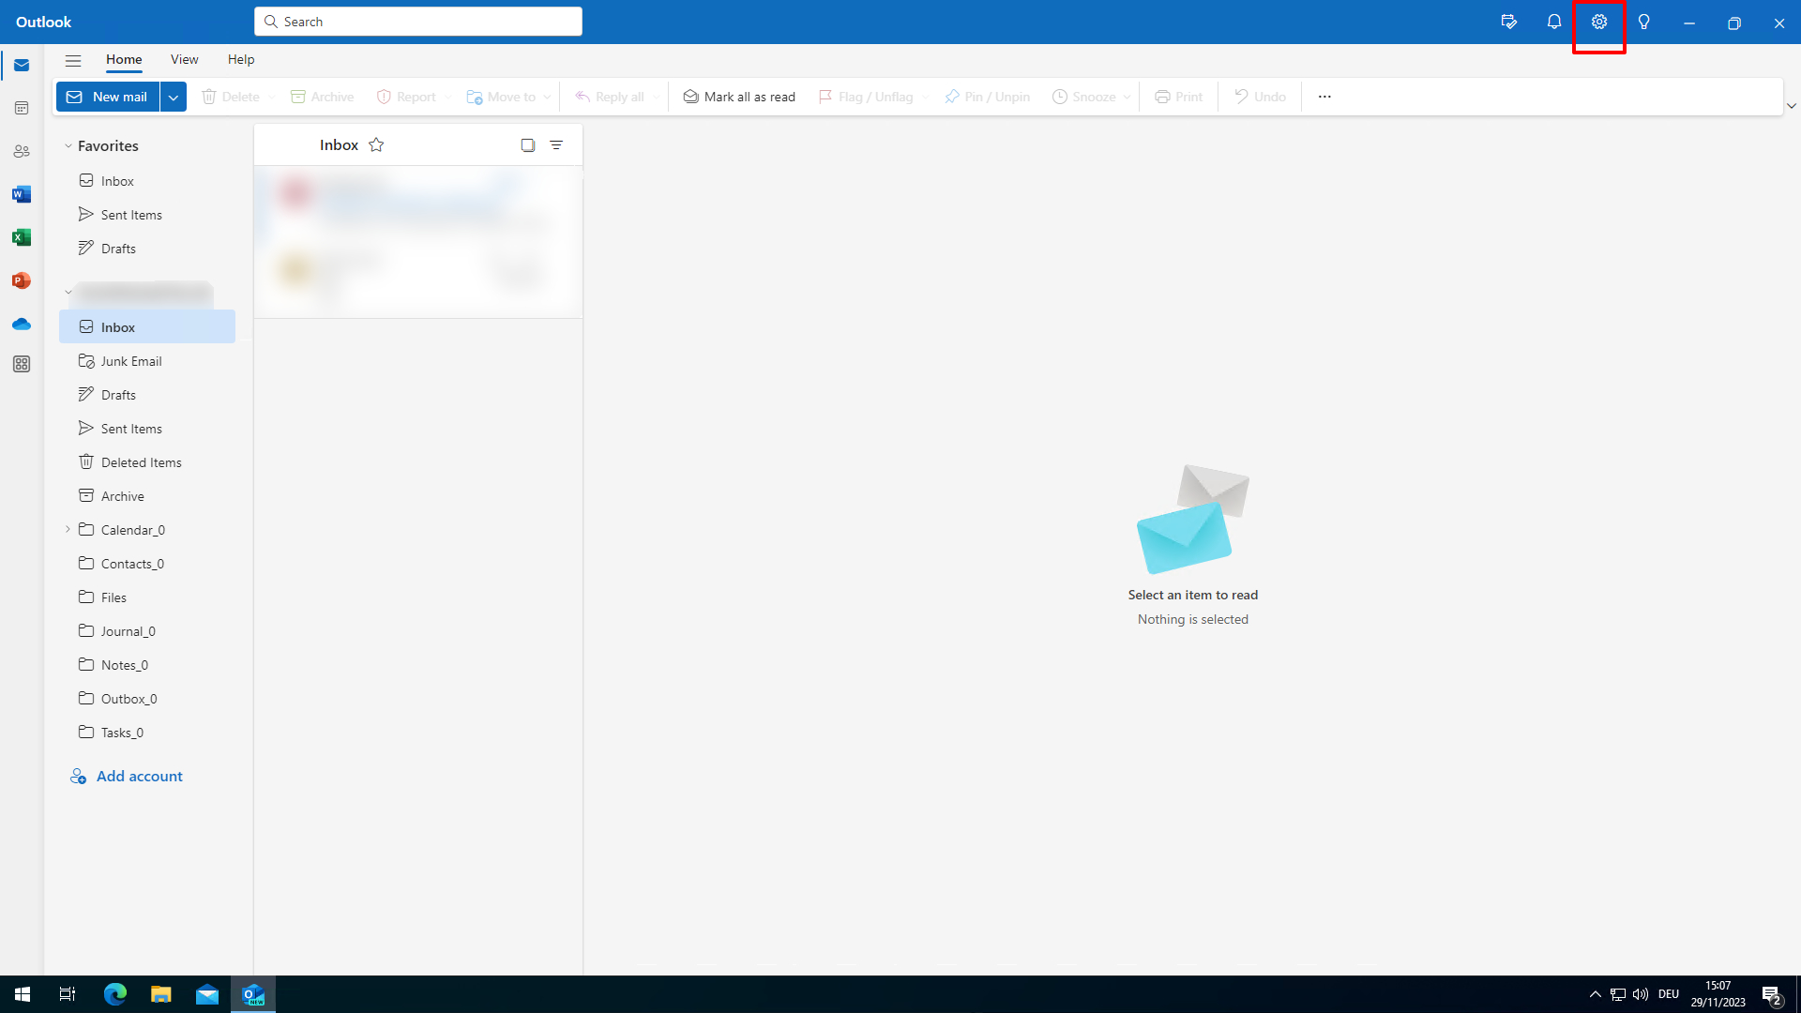
Task: Open OneDrive cloud icon in sidebar
Action: point(22,325)
